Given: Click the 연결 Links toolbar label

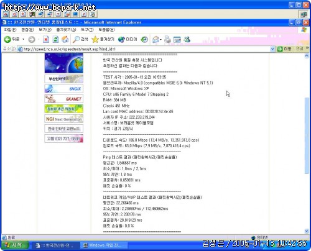Looking at the screenshot, I should tap(299, 48).
